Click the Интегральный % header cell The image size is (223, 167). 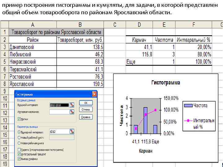(194, 40)
